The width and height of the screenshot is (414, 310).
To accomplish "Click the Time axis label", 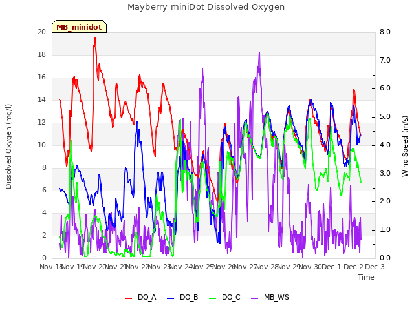I will click(x=366, y=277).
